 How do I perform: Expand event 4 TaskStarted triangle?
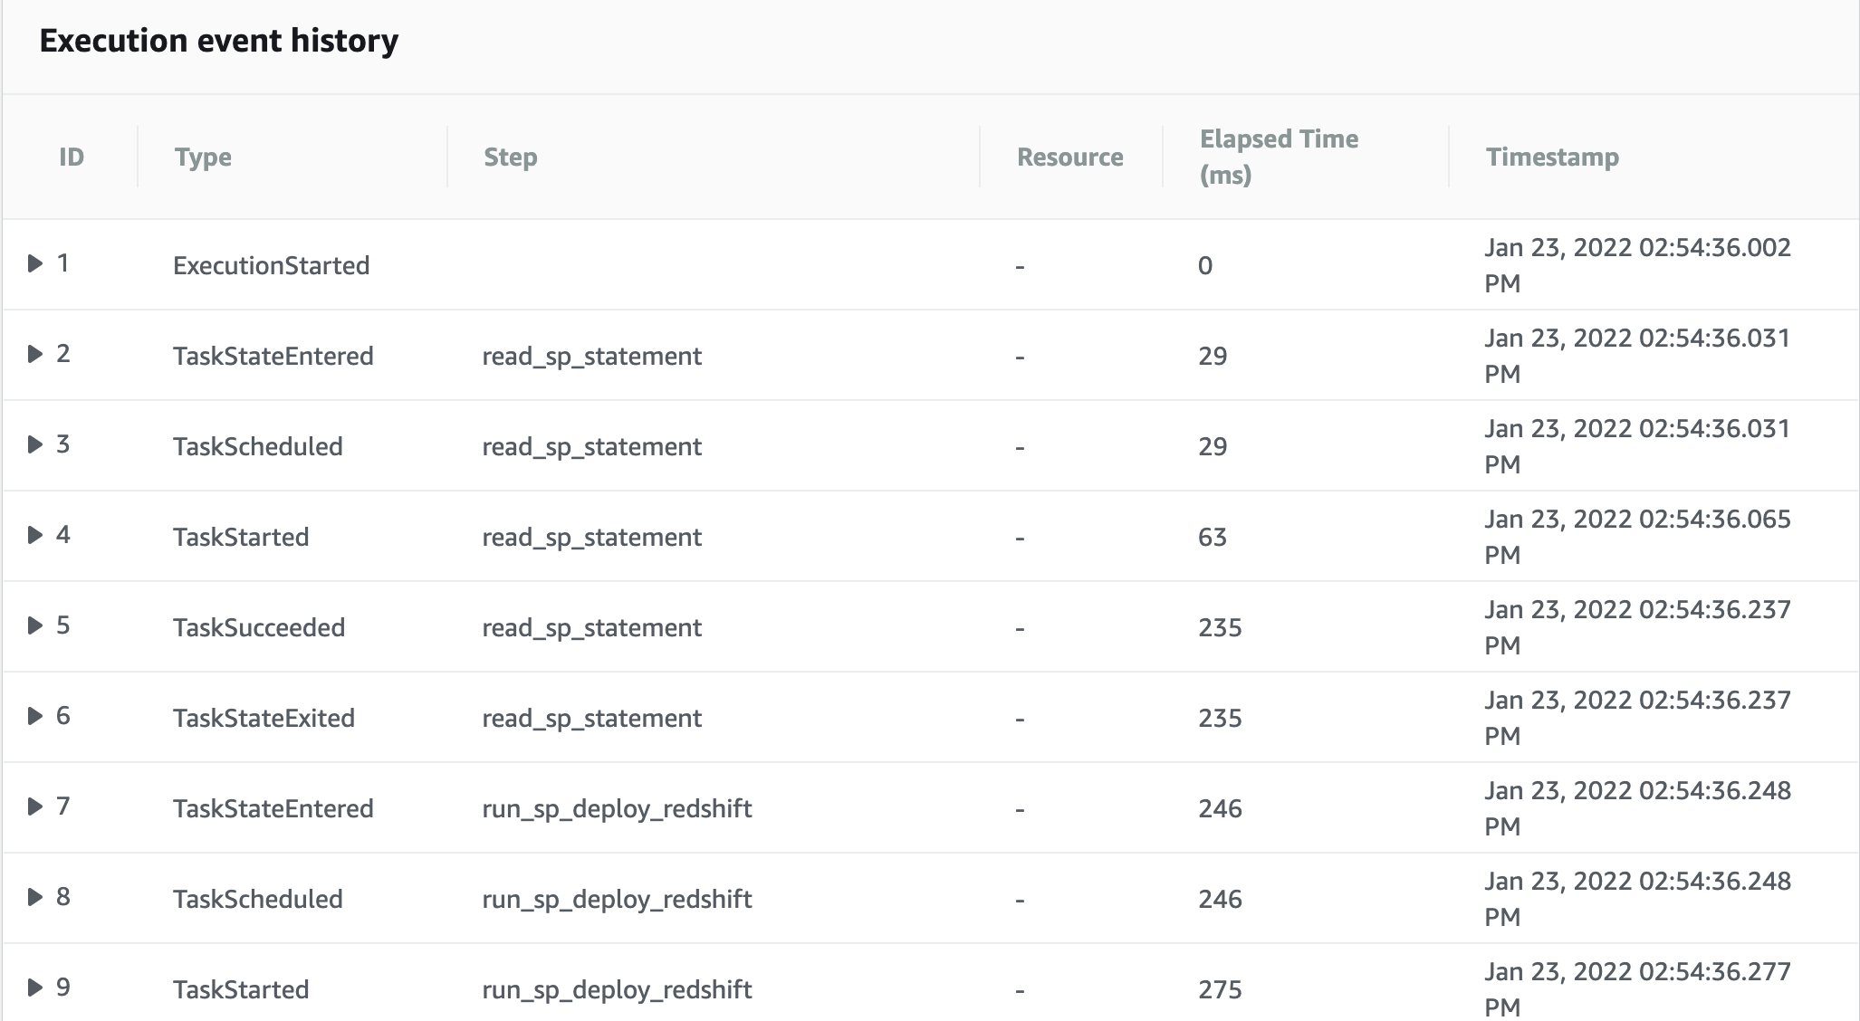tap(35, 535)
